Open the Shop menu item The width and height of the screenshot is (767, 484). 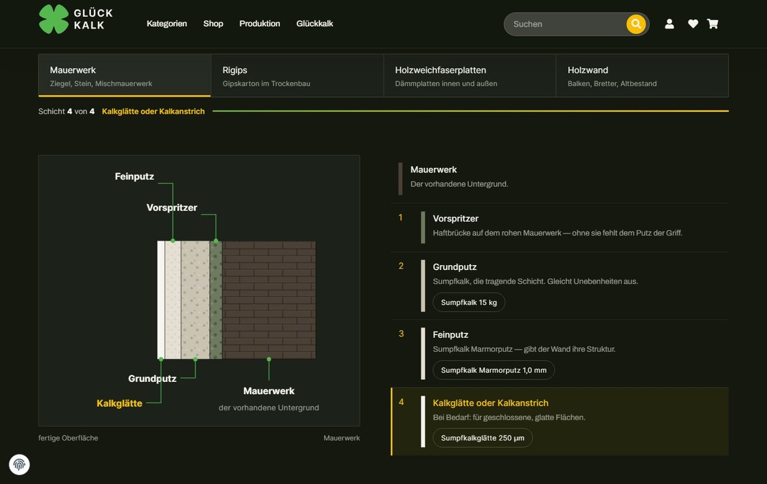tap(213, 24)
